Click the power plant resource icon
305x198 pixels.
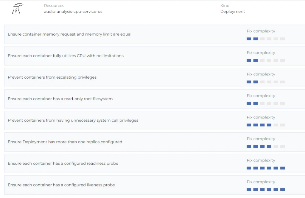point(18,9)
